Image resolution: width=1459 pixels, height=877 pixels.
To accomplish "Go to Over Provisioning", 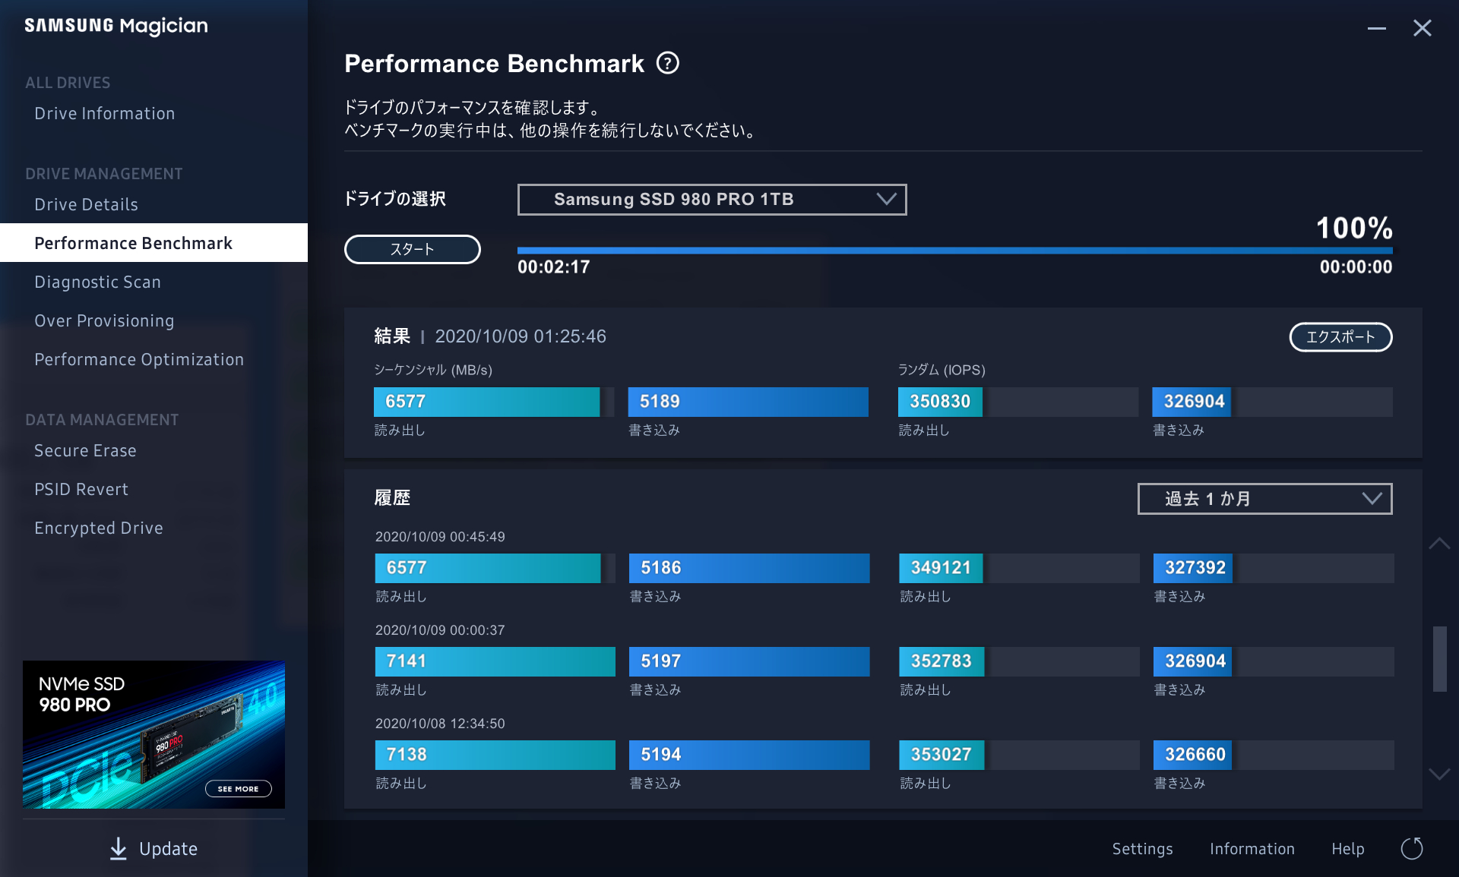I will tap(104, 320).
